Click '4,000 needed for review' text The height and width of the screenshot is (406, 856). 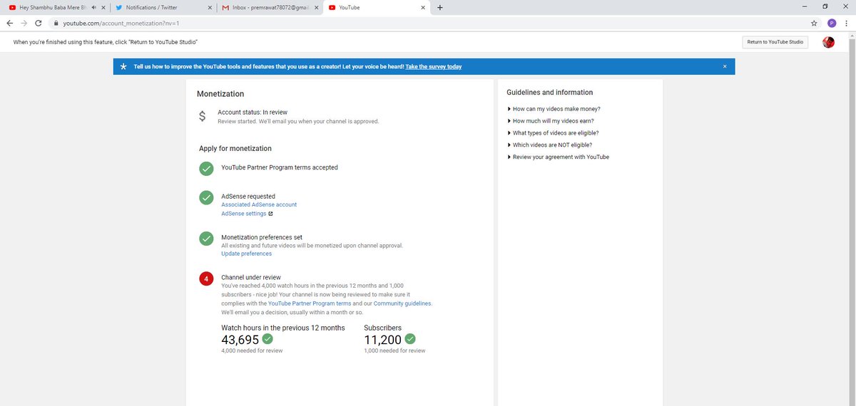coord(252,350)
